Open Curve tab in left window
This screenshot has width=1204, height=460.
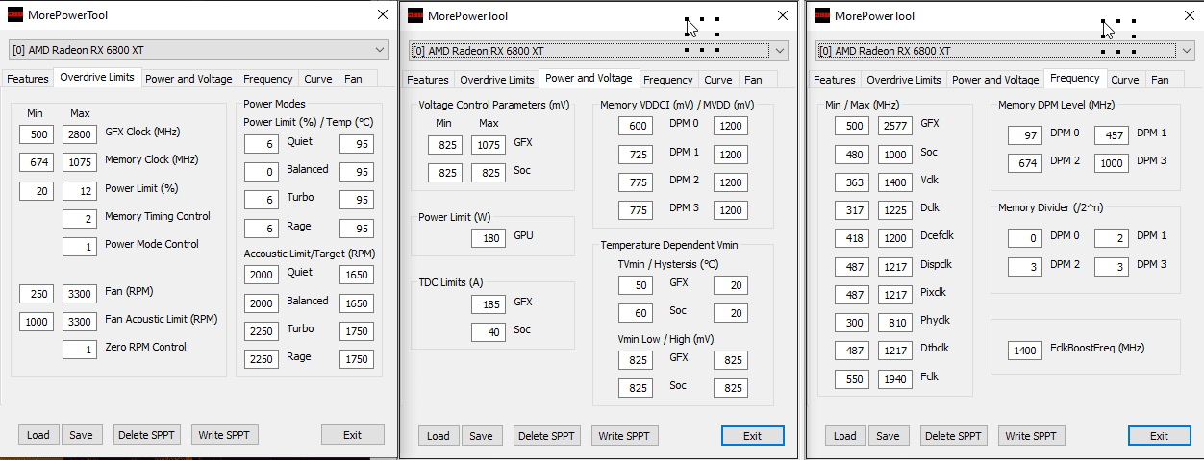(318, 79)
